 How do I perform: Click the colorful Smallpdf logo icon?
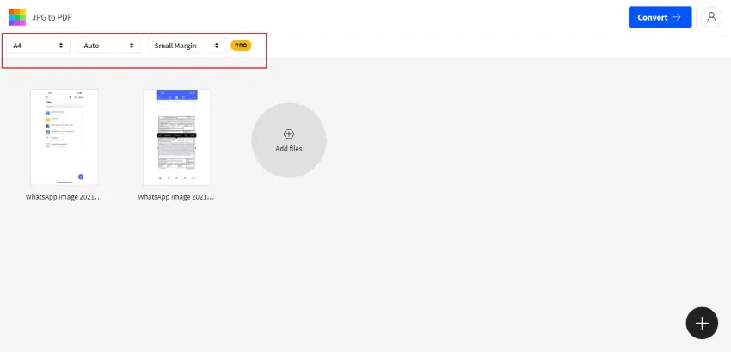[17, 17]
